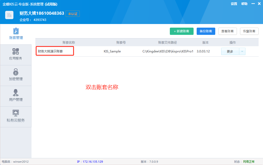Click the 版本 column header
This screenshot has height=165, width=263.
coord(205,42)
